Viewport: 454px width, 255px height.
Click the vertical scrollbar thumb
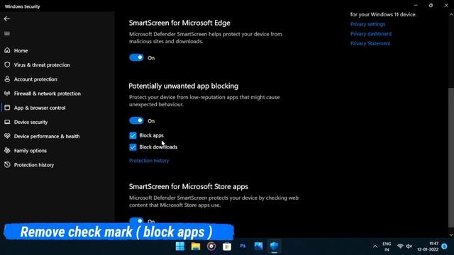coord(451,157)
